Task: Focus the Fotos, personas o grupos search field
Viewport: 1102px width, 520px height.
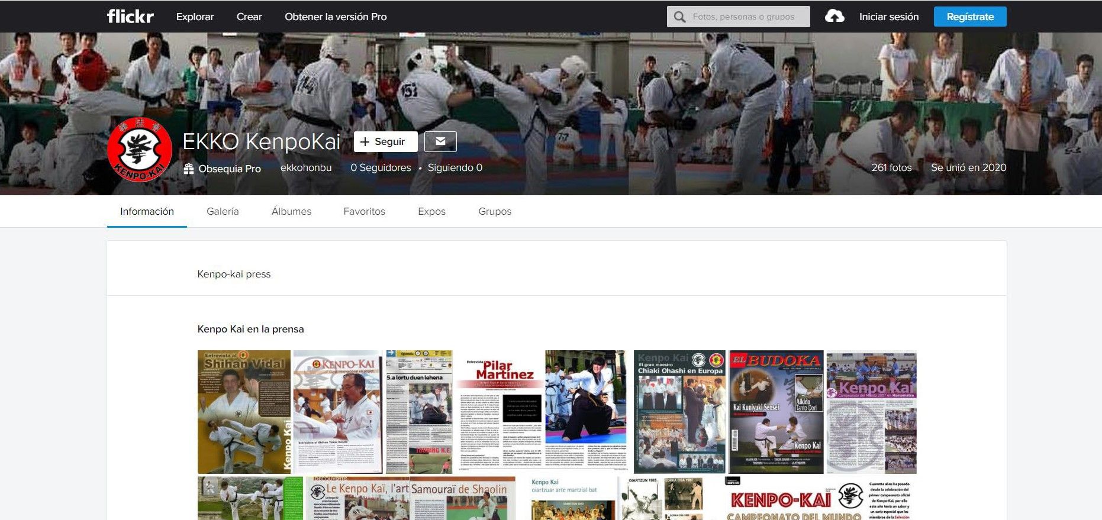Action: coord(739,17)
